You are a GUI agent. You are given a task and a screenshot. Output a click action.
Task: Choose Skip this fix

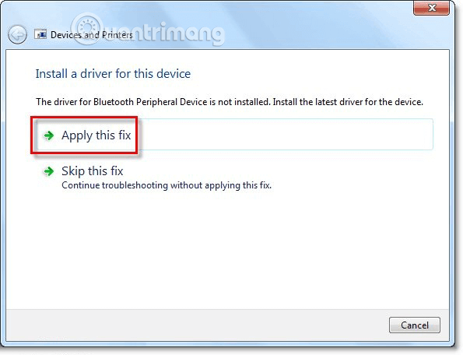coord(92,171)
